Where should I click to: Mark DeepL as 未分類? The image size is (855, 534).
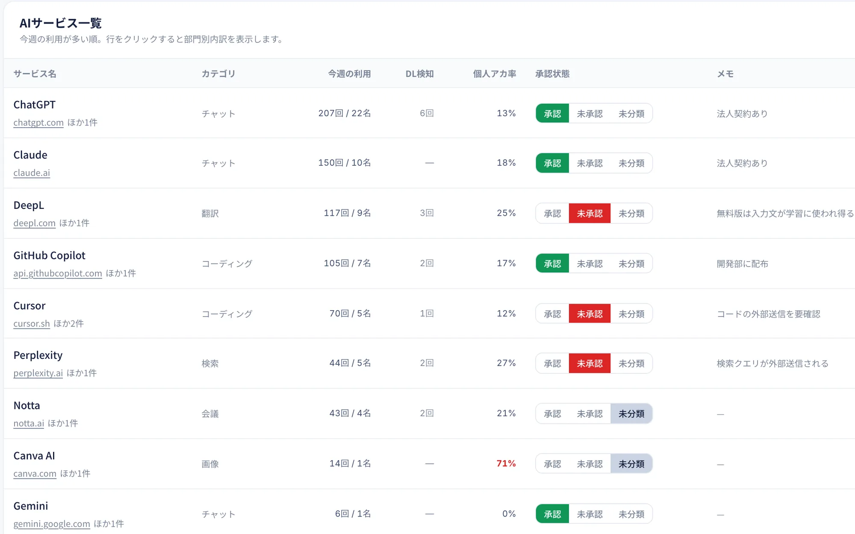pos(631,213)
